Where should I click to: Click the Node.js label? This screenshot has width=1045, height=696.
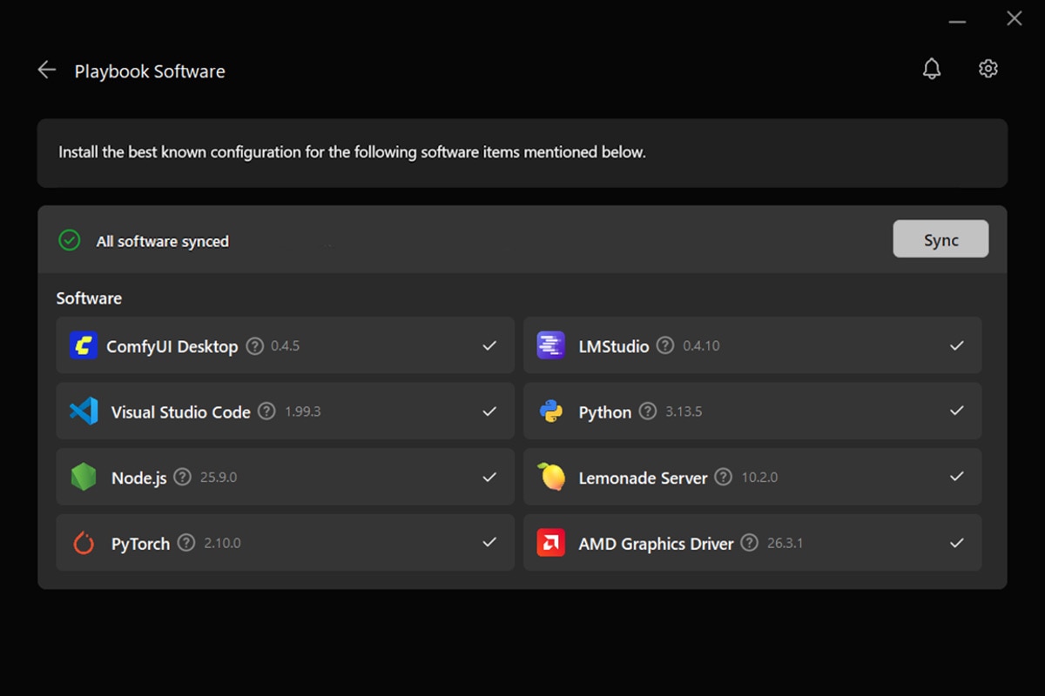click(x=138, y=478)
